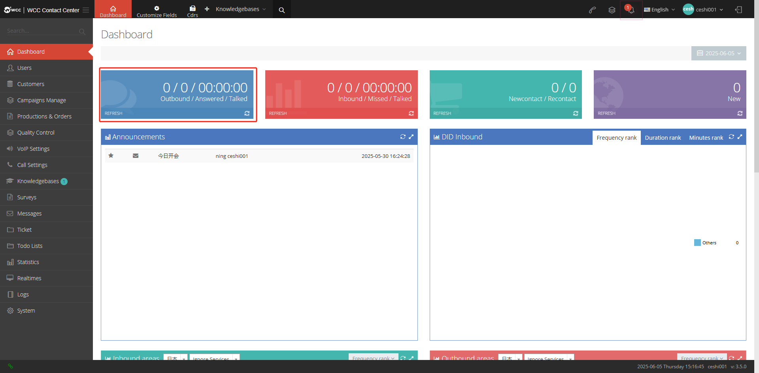Expand the Announcements panel to fullscreen

tap(411, 137)
